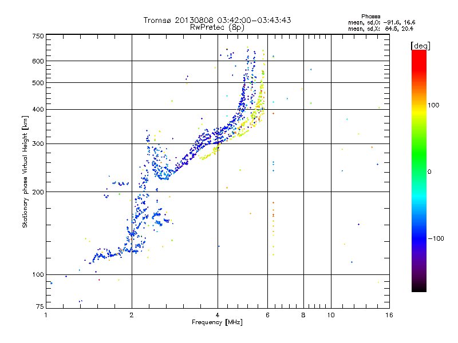Viewport: 458px width, 343px height.
Task: Click the plot title 'Tromsø 20130808 03:42:00-03:43:43'
Action: 217,20
